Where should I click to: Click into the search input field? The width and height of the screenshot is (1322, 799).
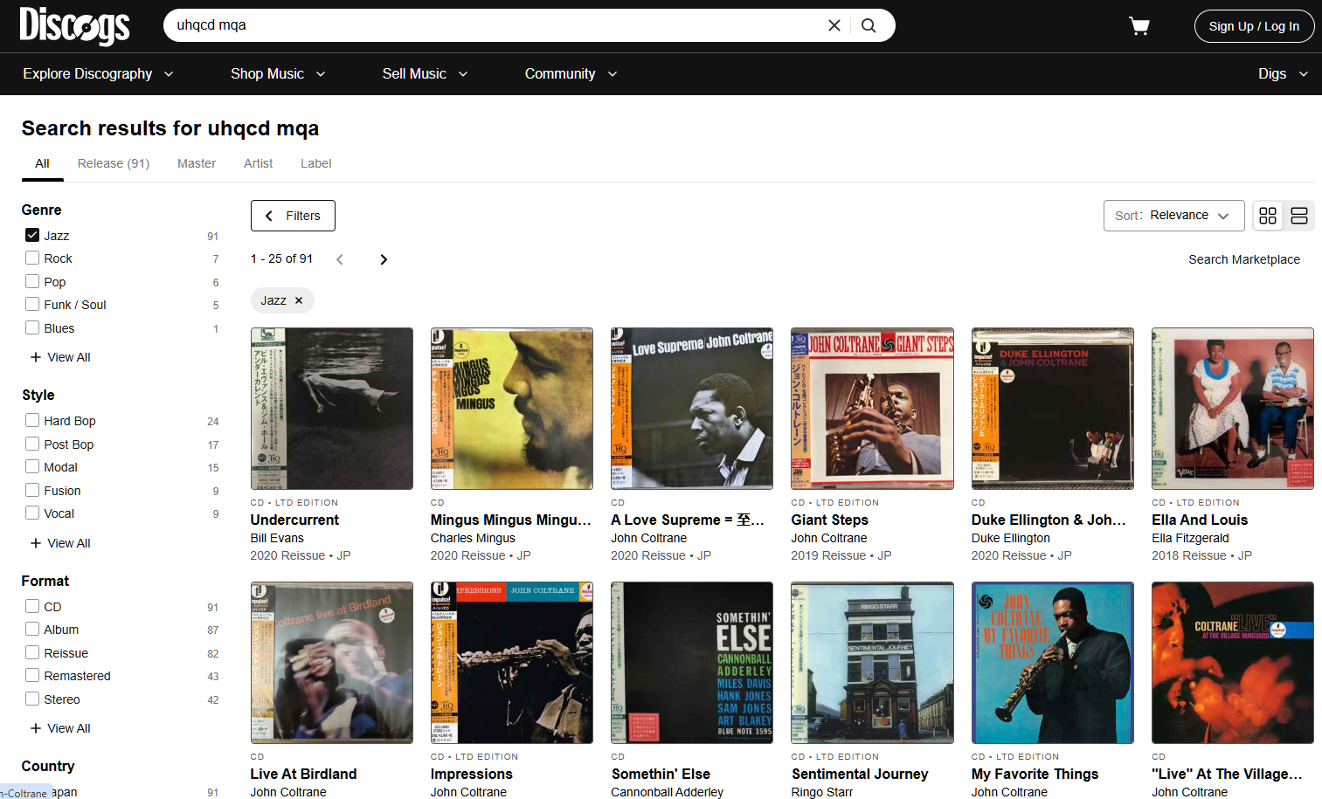(498, 25)
